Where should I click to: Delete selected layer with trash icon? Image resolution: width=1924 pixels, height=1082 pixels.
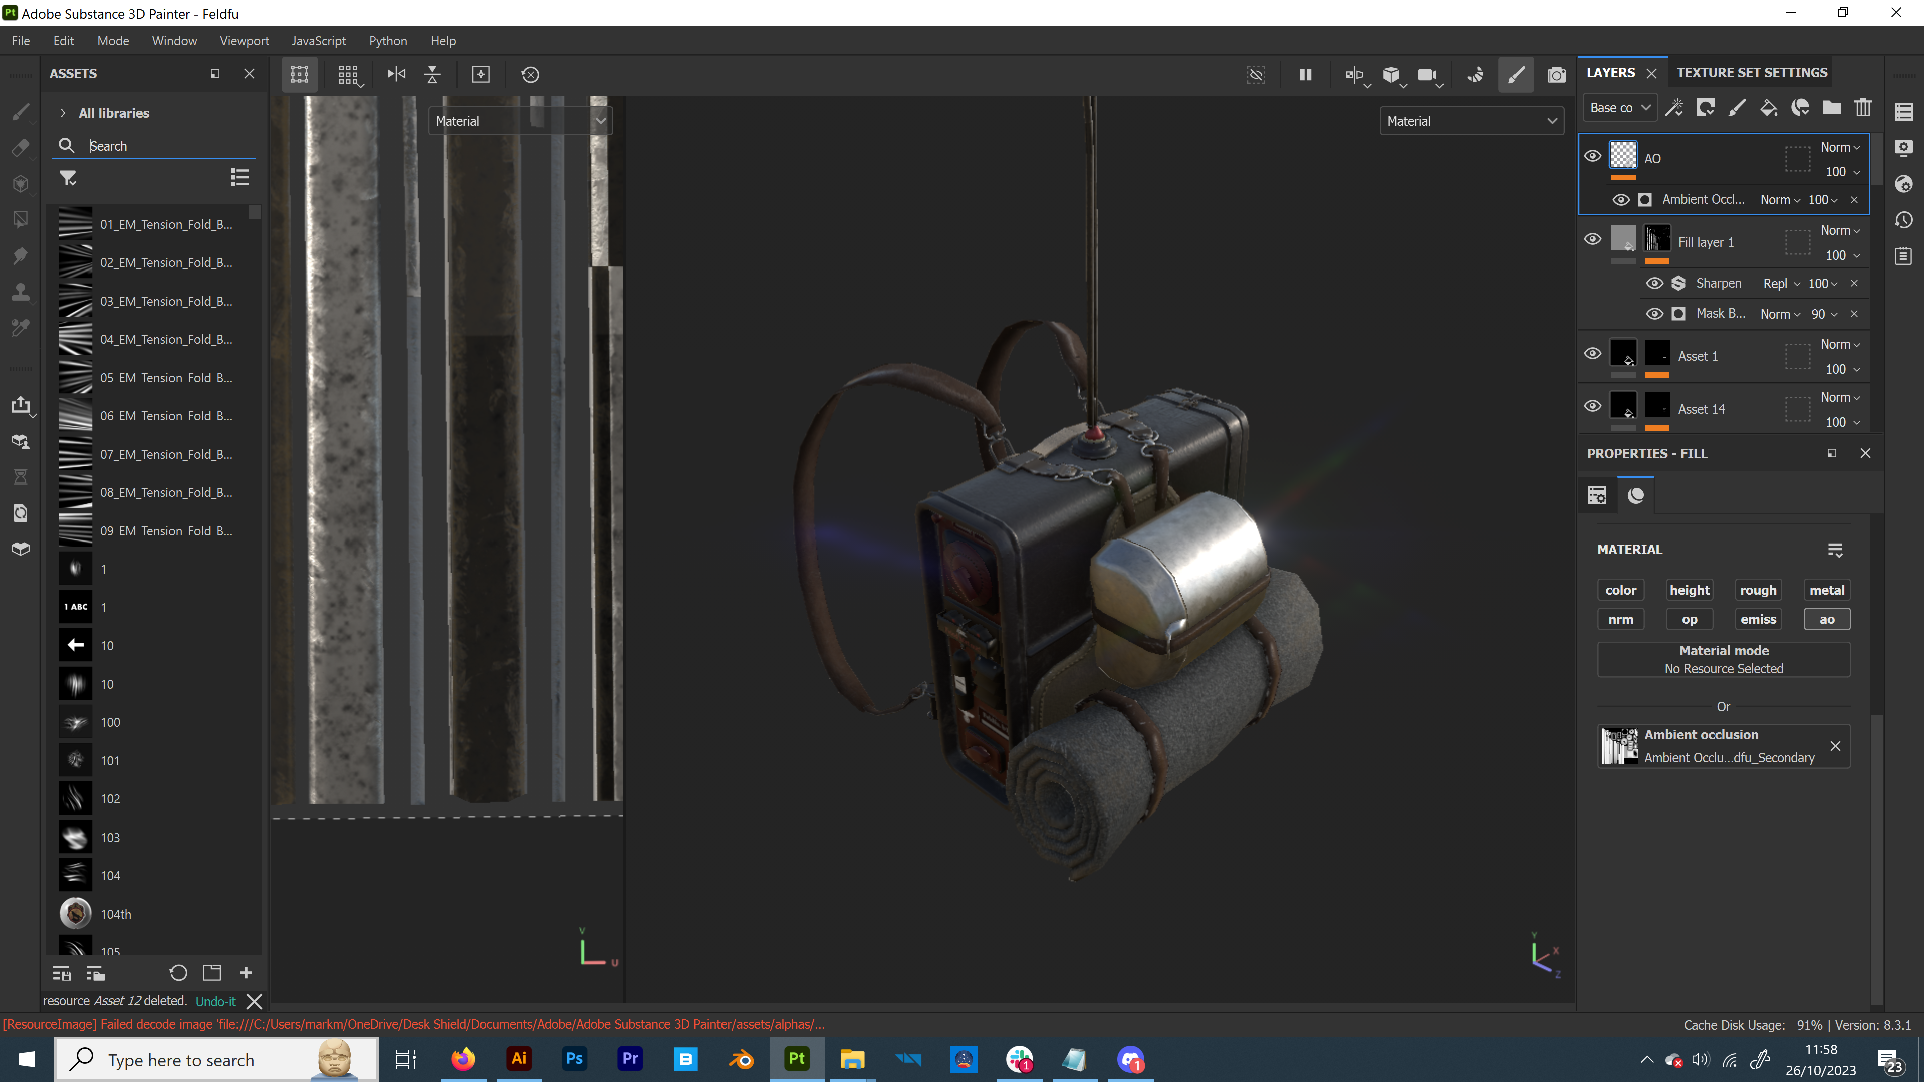1863,108
